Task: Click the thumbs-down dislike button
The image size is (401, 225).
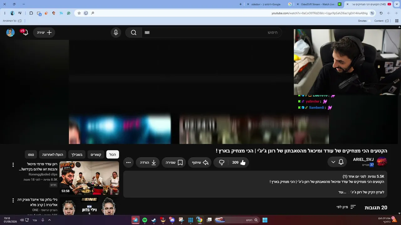Action: coord(221,162)
